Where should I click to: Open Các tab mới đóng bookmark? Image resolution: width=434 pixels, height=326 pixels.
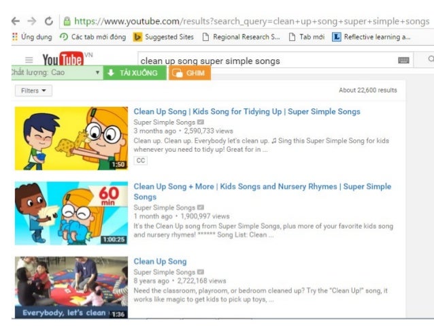93,37
